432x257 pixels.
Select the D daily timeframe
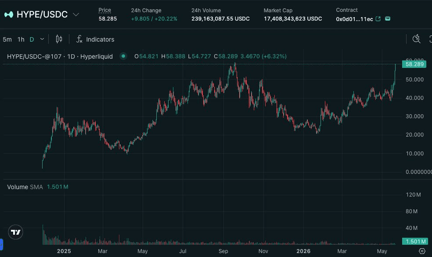[32, 39]
